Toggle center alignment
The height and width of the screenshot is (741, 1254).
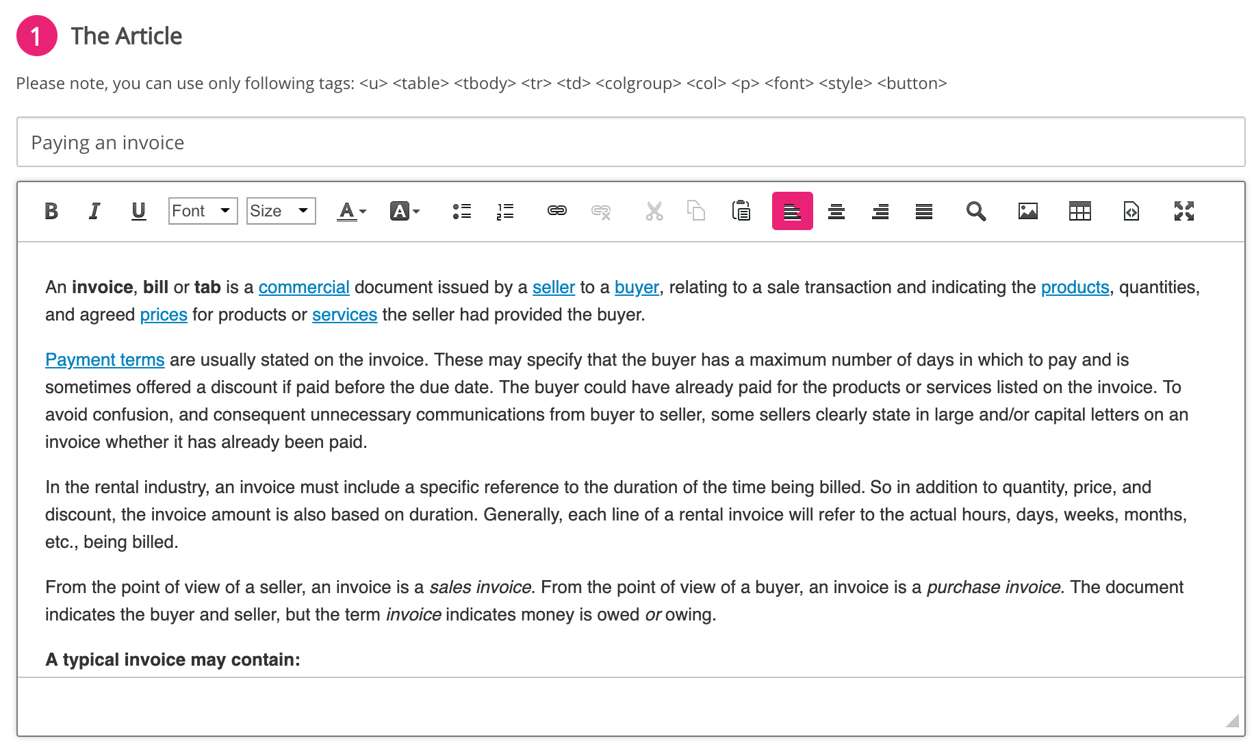click(x=836, y=211)
